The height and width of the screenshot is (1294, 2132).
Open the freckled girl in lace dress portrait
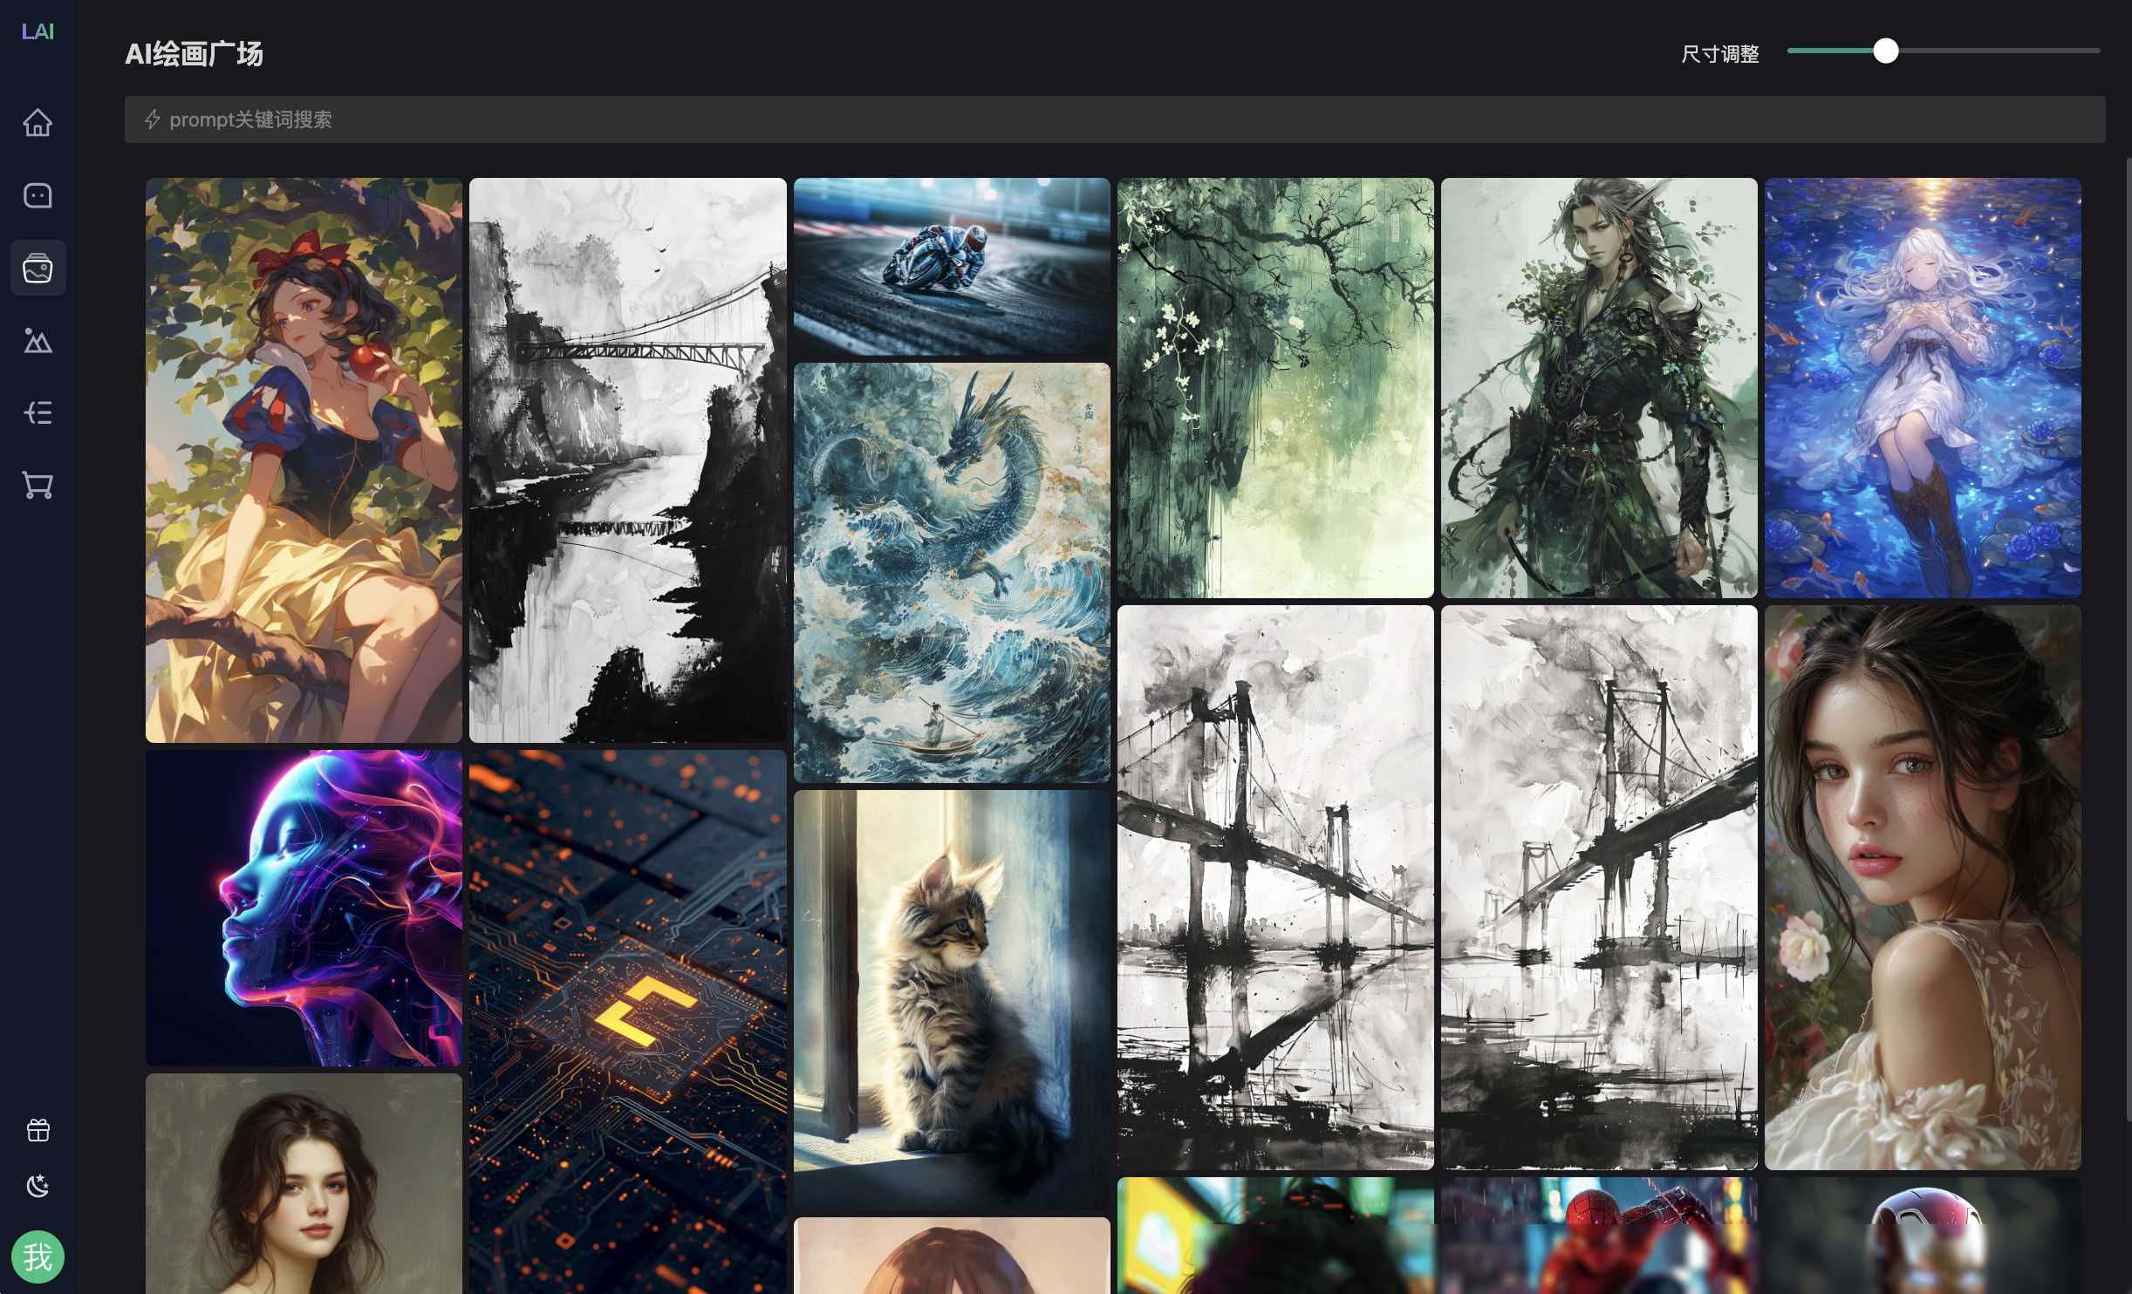click(1923, 888)
